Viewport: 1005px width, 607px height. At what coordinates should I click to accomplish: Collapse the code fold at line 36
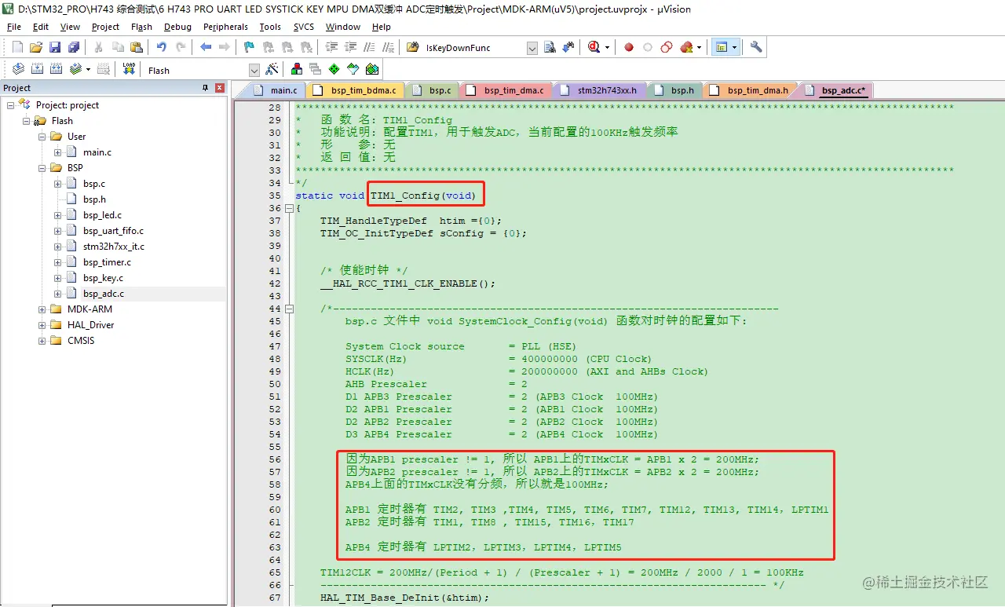[289, 208]
